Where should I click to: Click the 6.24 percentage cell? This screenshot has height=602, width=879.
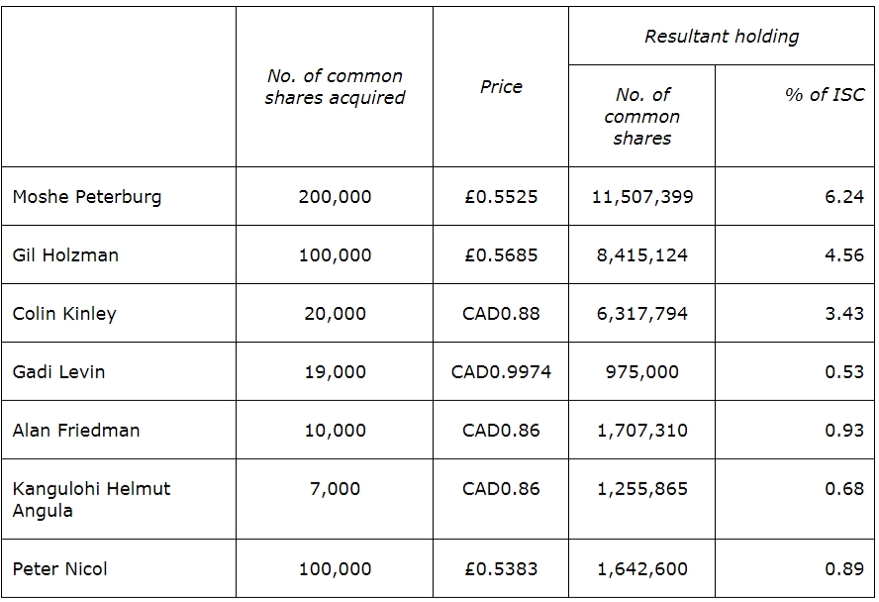pyautogui.click(x=844, y=196)
